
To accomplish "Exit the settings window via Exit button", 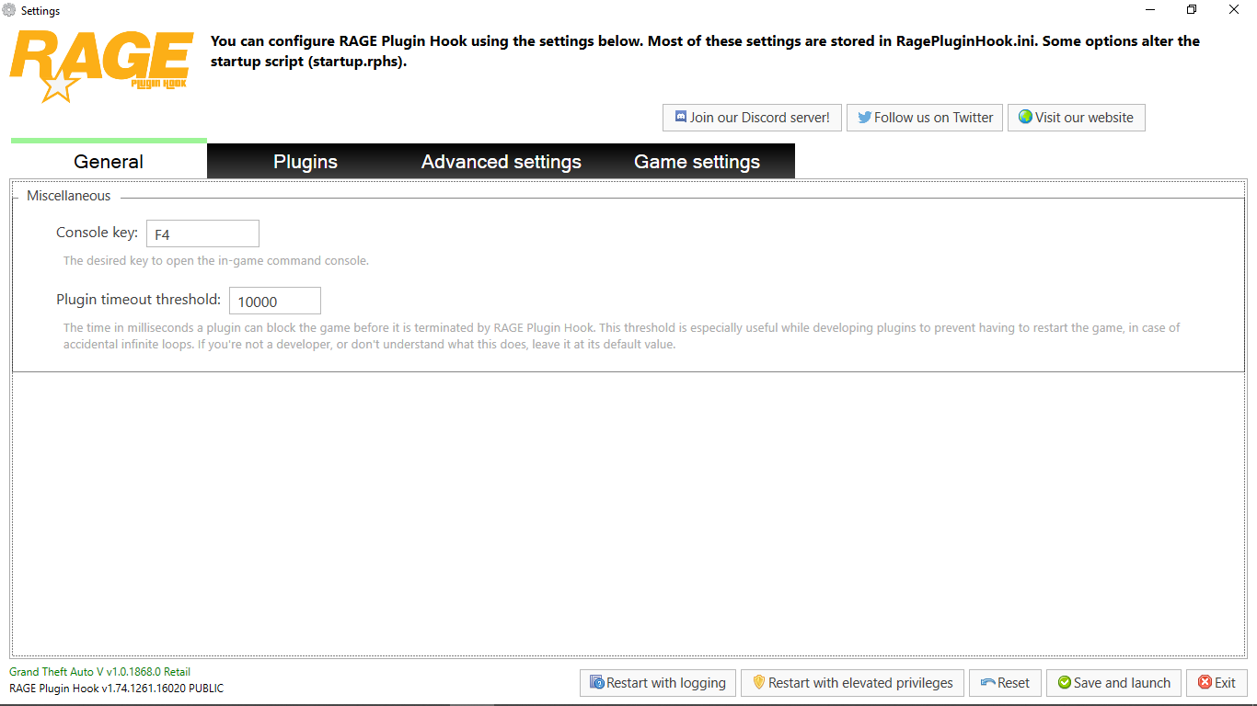I will [x=1217, y=683].
